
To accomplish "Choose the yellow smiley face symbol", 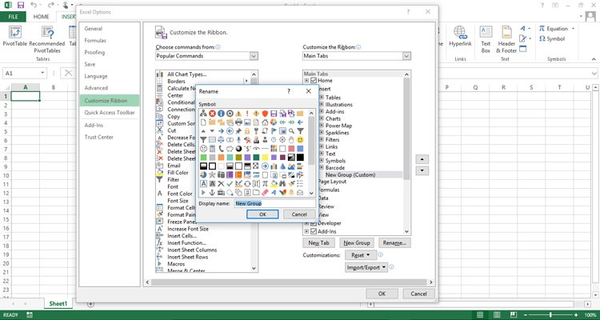I will tap(300, 140).
